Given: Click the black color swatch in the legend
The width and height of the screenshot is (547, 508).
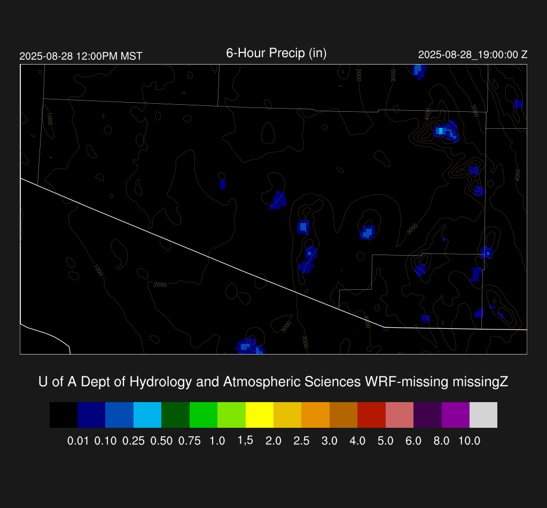Looking at the screenshot, I should point(64,415).
